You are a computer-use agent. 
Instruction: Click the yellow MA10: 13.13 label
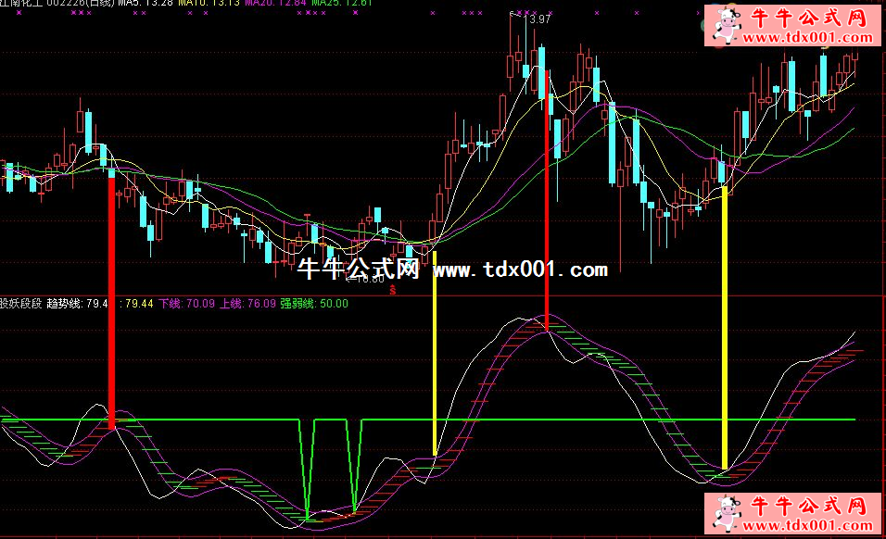(x=209, y=3)
